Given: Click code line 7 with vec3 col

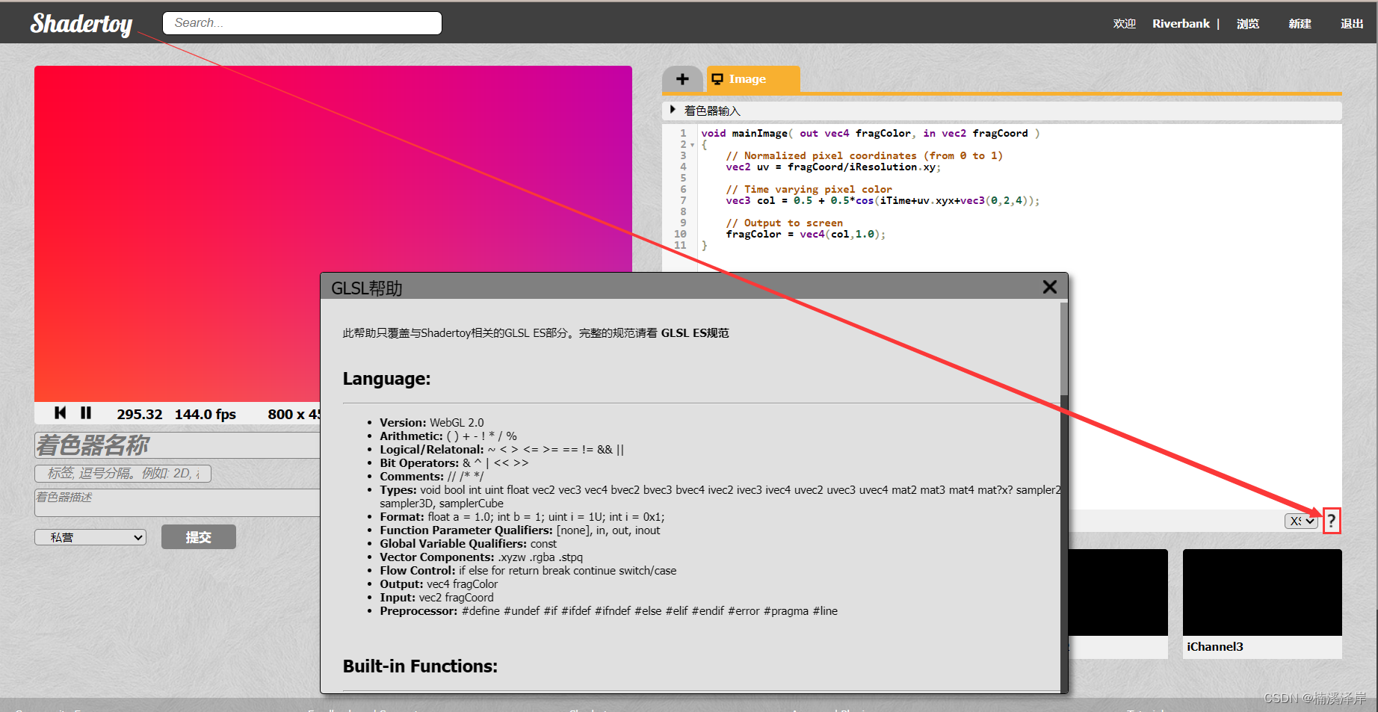Looking at the screenshot, I should pos(883,201).
